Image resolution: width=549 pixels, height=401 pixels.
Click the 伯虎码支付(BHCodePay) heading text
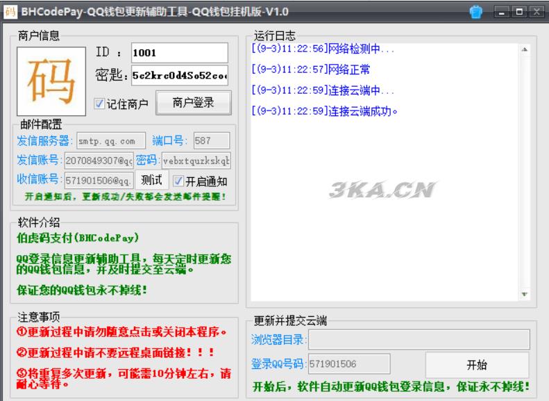78,238
